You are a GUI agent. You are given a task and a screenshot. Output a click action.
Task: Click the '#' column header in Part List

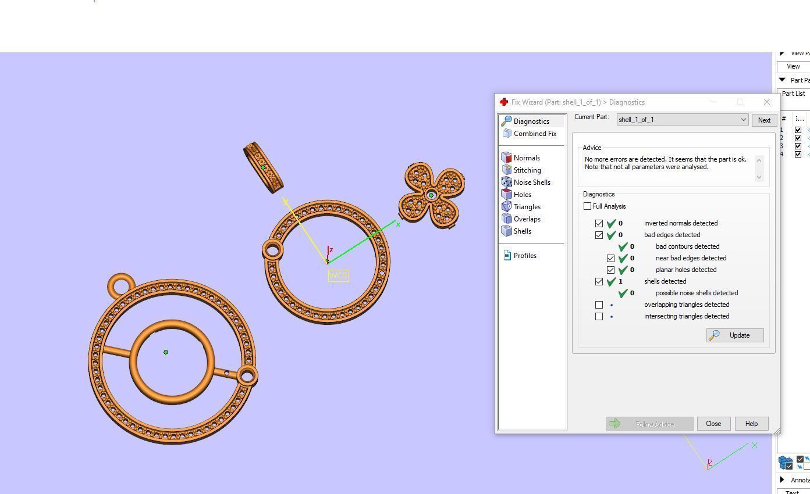tap(783, 119)
